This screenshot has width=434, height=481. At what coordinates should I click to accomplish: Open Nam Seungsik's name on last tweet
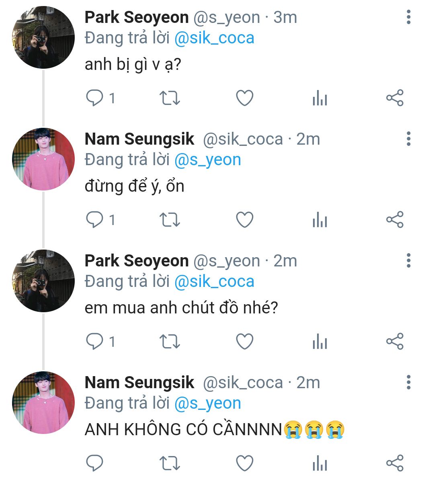[x=139, y=383]
